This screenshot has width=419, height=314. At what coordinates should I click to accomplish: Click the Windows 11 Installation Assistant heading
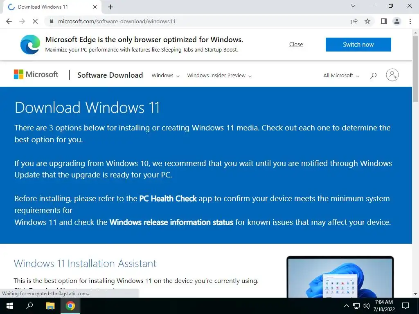(85, 264)
